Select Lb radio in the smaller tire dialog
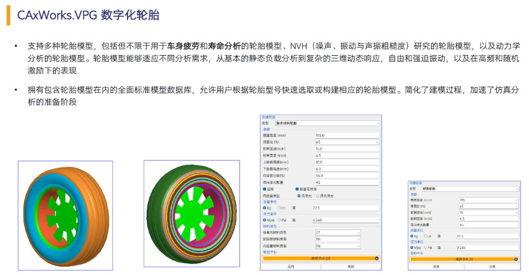The image size is (529, 275). click(425, 236)
